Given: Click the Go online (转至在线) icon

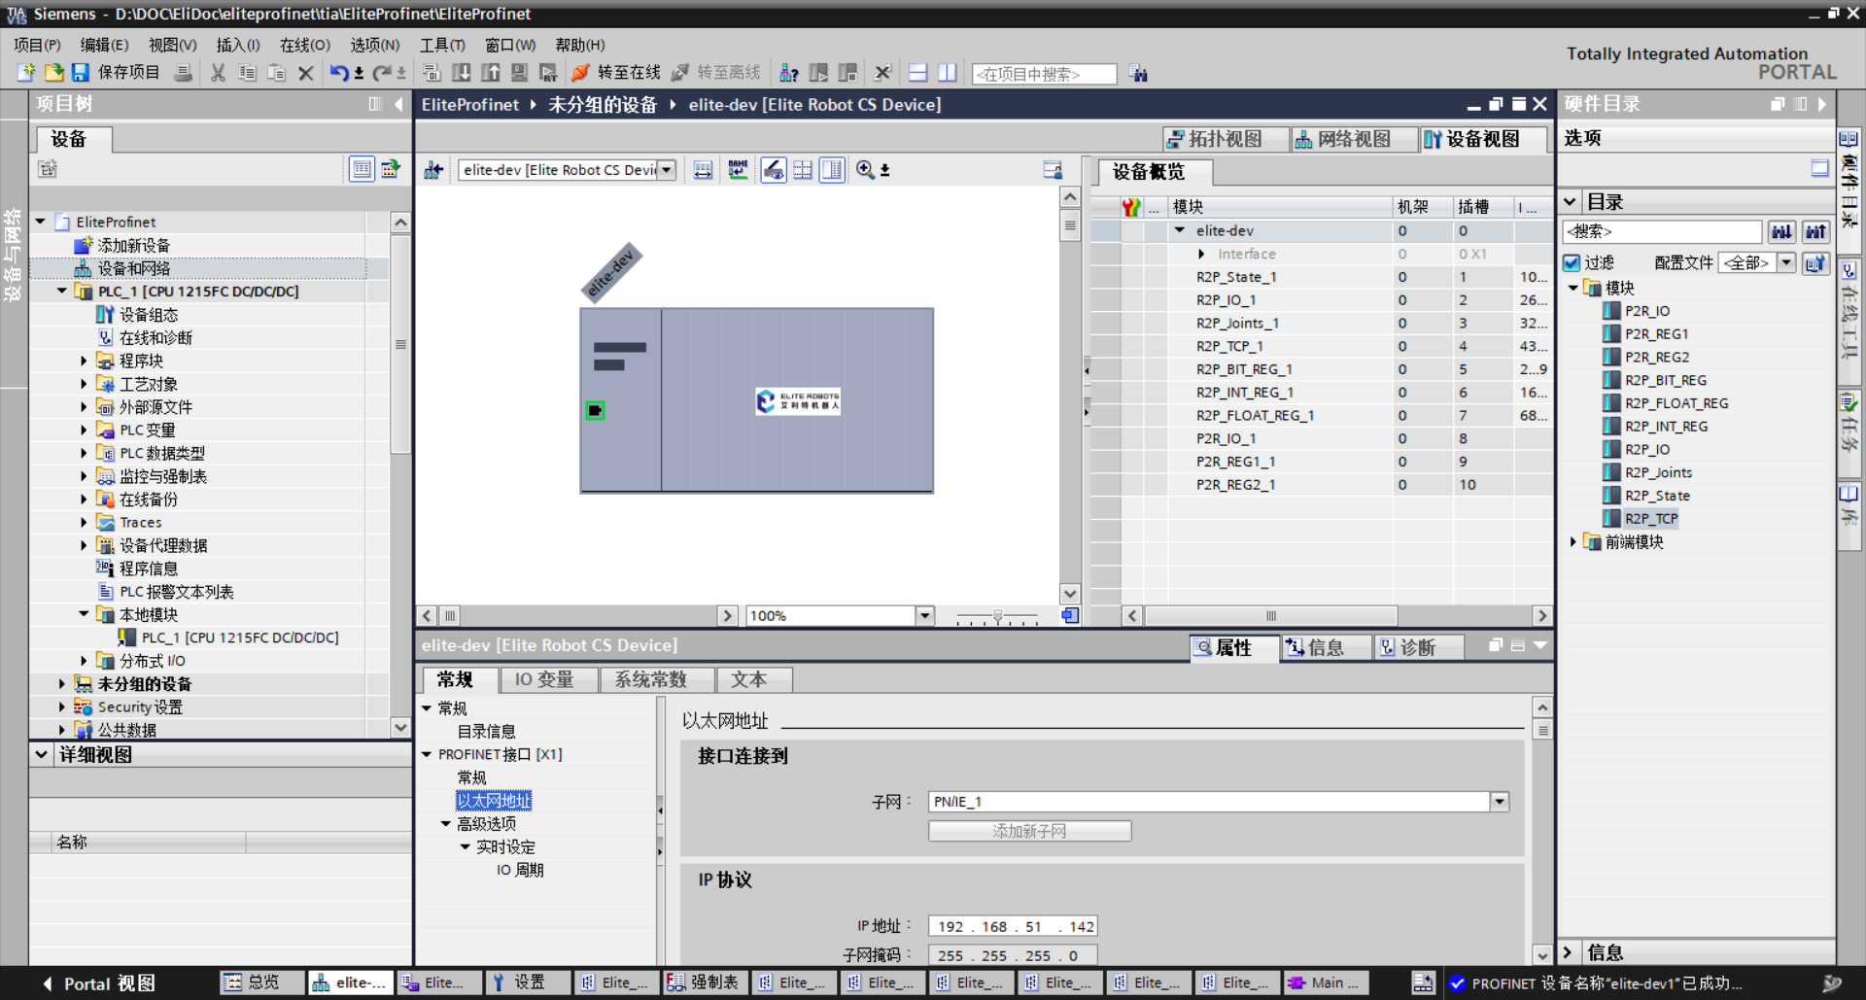Looking at the screenshot, I should 580,73.
